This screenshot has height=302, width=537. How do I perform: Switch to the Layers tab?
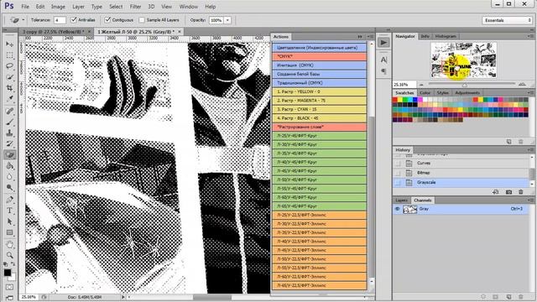[401, 200]
